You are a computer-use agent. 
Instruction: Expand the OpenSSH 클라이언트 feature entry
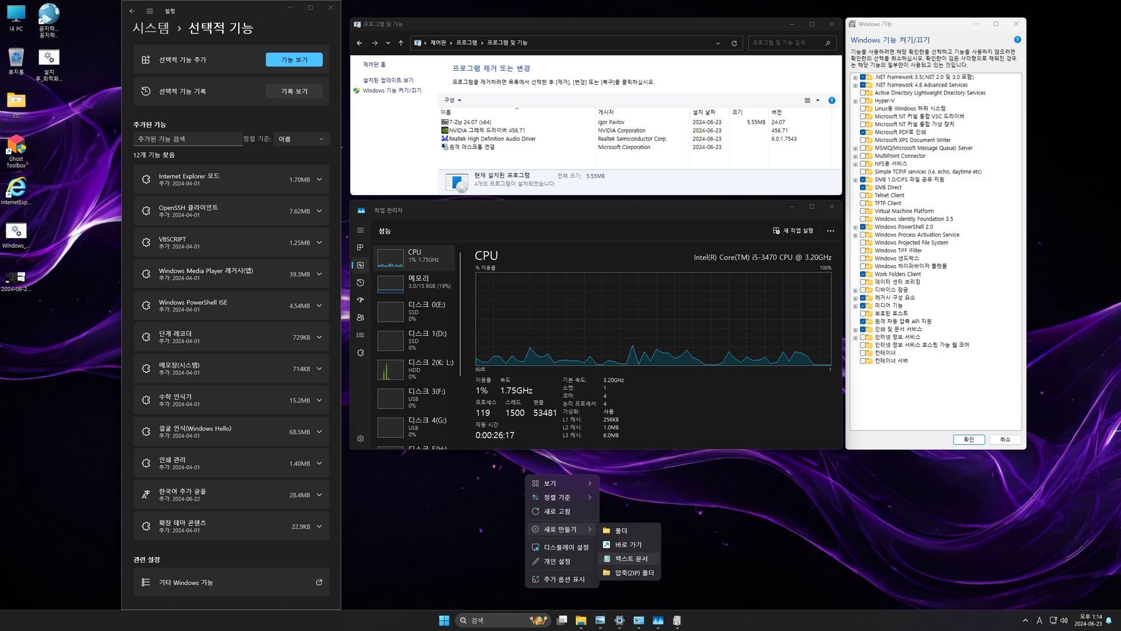click(319, 211)
